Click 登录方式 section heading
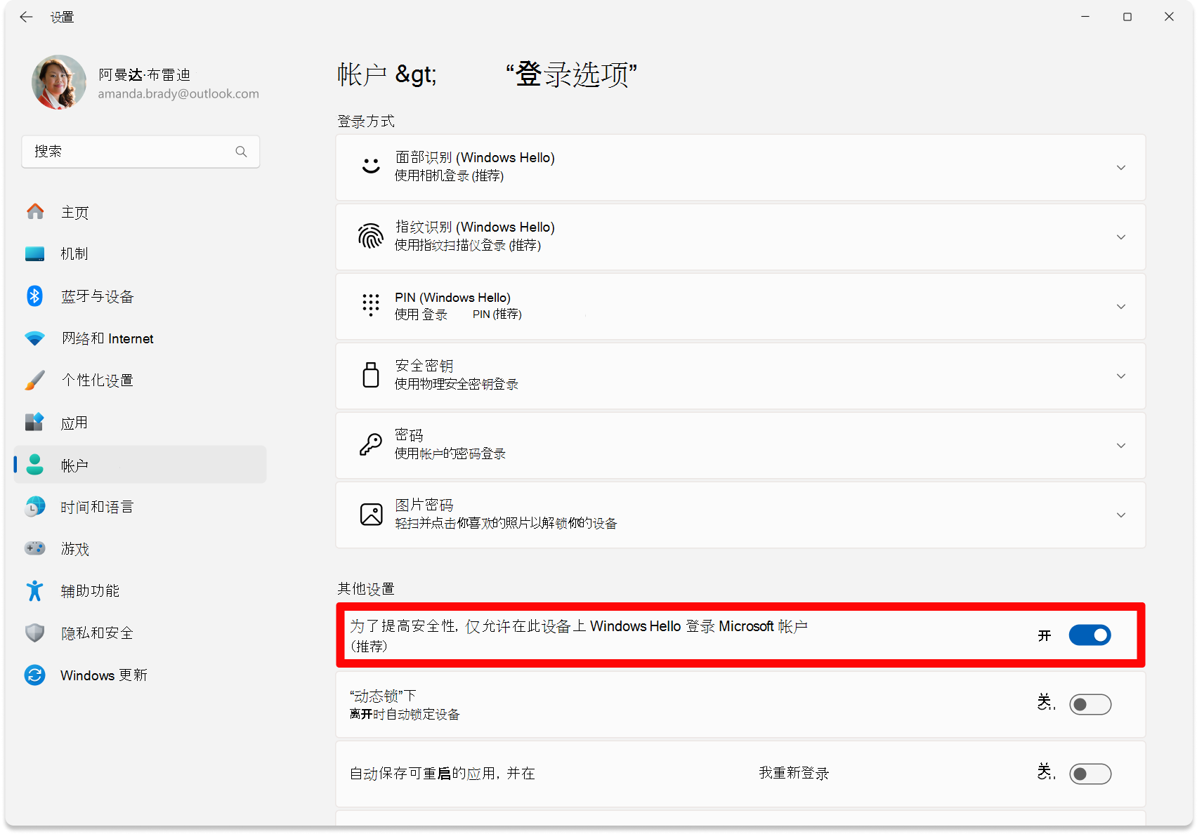Image resolution: width=1197 pixels, height=834 pixels. click(366, 121)
